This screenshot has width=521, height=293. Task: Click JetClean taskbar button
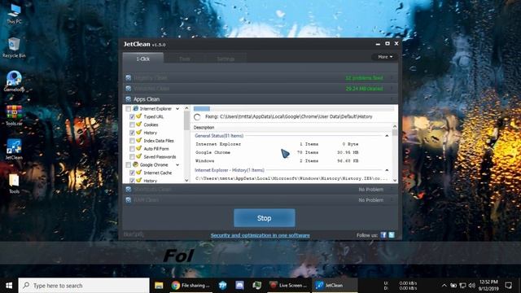click(x=335, y=286)
